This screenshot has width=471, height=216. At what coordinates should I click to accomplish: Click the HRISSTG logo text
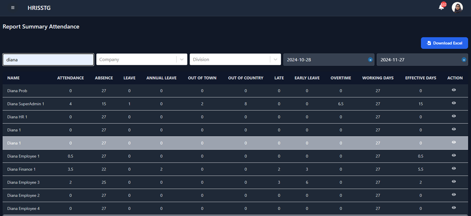[39, 8]
